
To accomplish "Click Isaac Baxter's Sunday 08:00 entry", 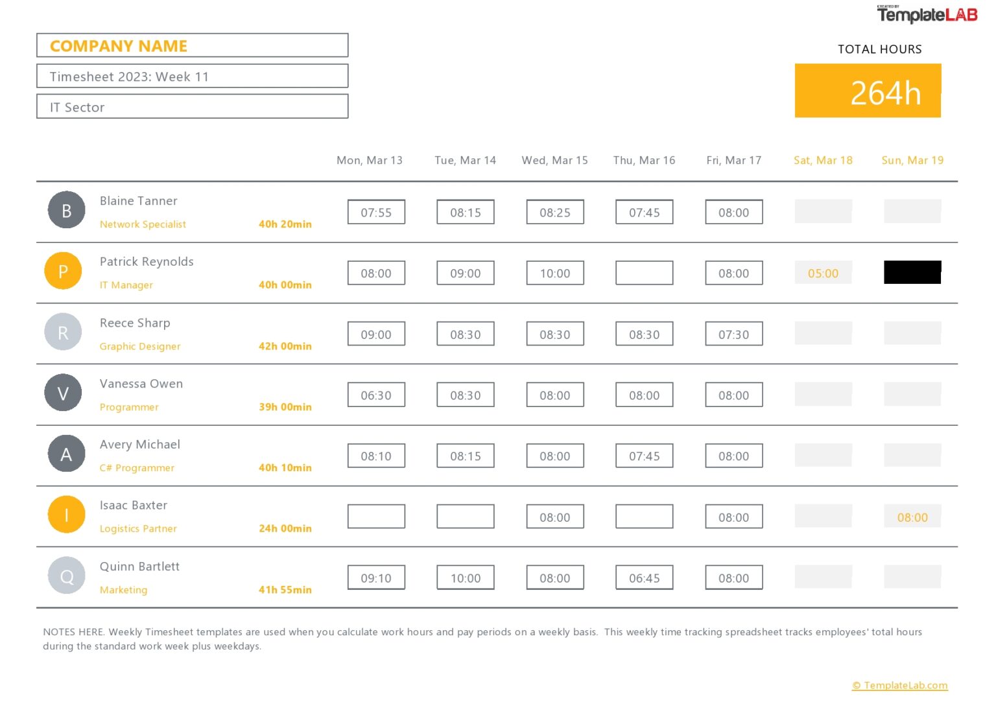I will [912, 517].
